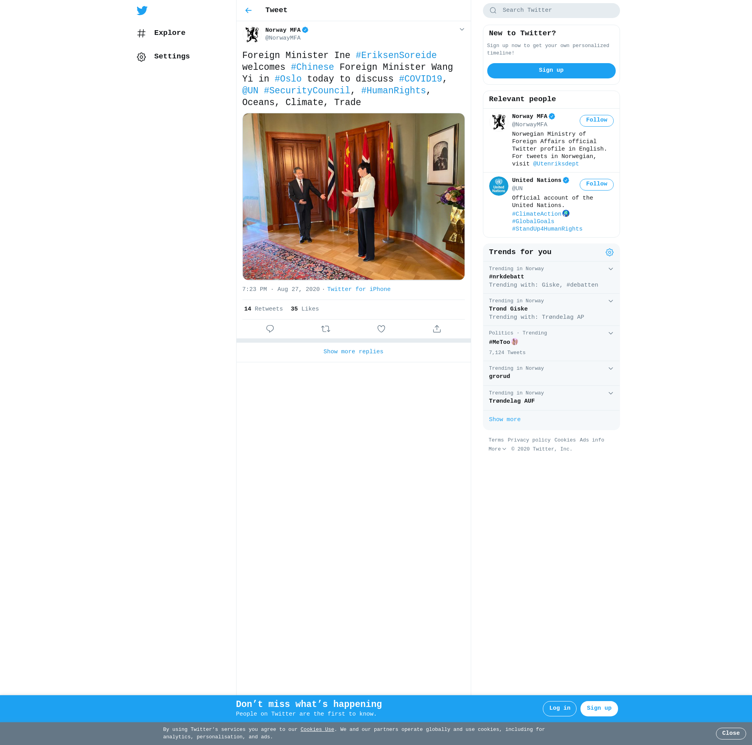
Task: Open the More footer dropdown
Action: point(497,449)
